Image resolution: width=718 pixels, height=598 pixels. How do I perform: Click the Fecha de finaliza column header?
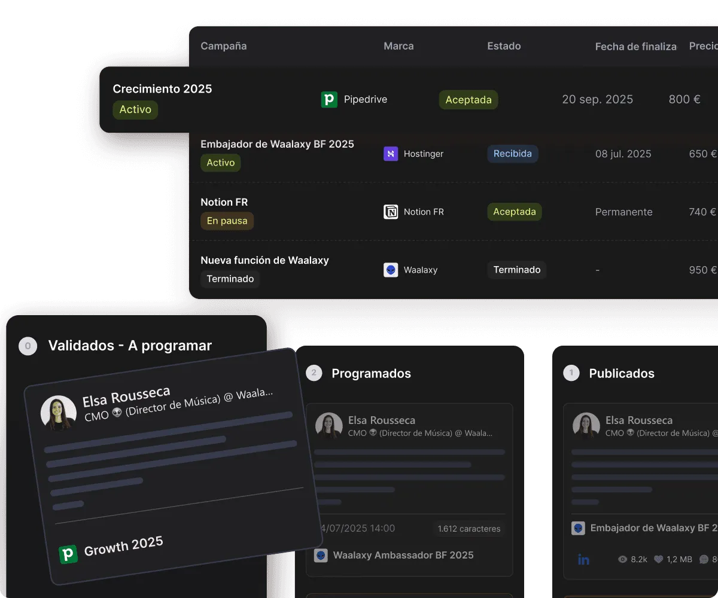(636, 47)
